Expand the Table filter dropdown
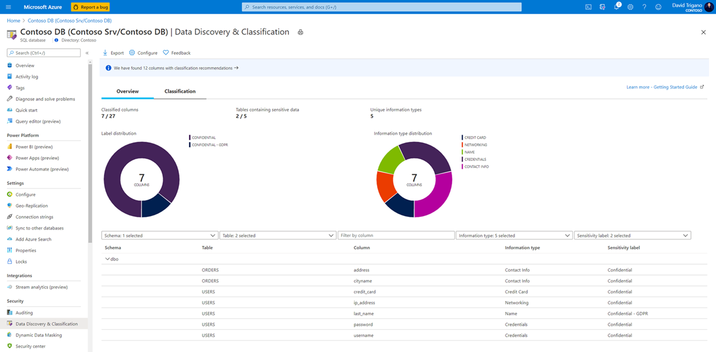The width and height of the screenshot is (716, 352). pos(278,235)
